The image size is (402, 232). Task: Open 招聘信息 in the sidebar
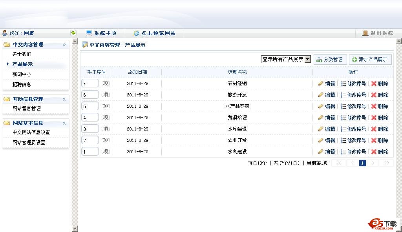coord(22,84)
